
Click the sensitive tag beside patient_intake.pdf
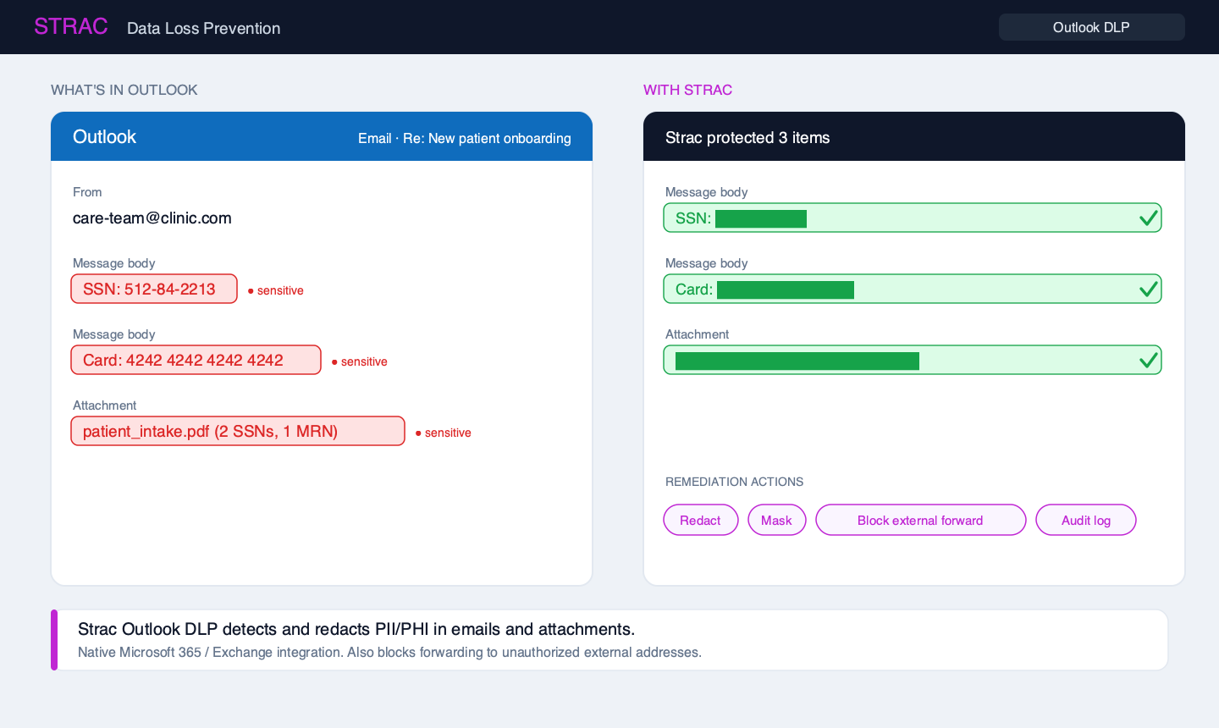(444, 433)
